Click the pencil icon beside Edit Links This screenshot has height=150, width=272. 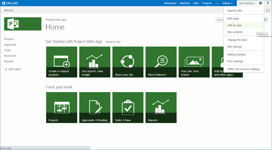(x=6, y=69)
